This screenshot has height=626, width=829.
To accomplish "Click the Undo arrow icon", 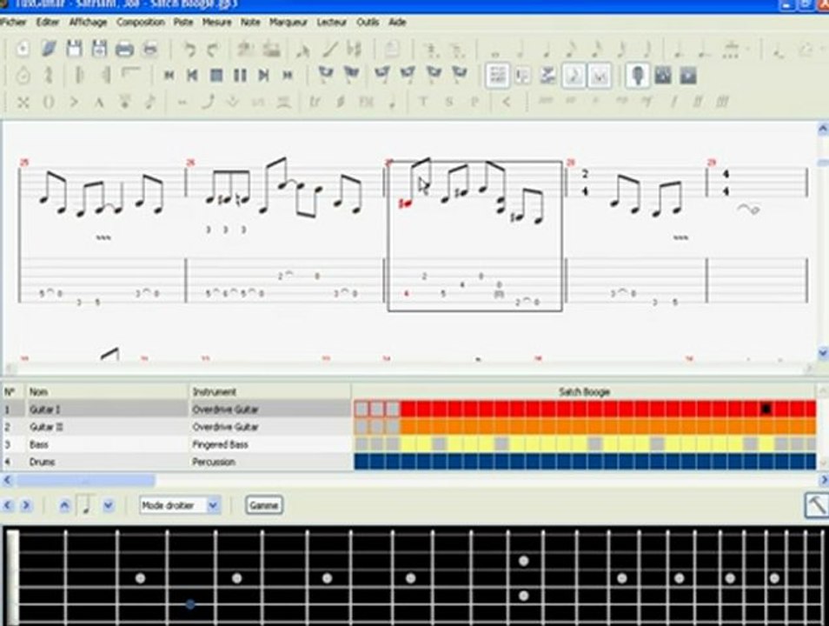I will tap(189, 50).
